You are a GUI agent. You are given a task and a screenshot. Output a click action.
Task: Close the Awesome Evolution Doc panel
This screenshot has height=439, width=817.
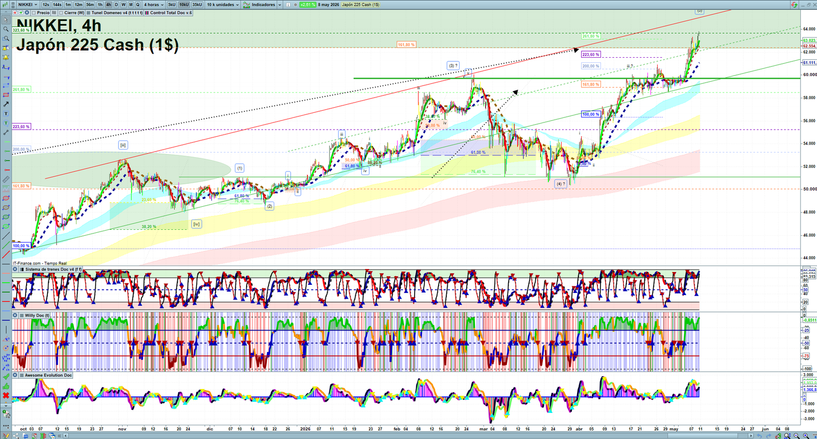pyautogui.click(x=15, y=375)
